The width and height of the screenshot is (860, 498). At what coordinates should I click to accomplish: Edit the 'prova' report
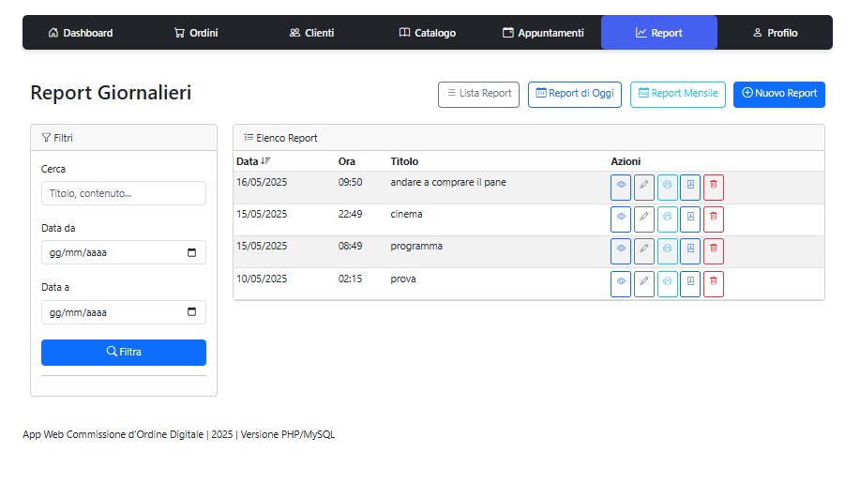(643, 284)
